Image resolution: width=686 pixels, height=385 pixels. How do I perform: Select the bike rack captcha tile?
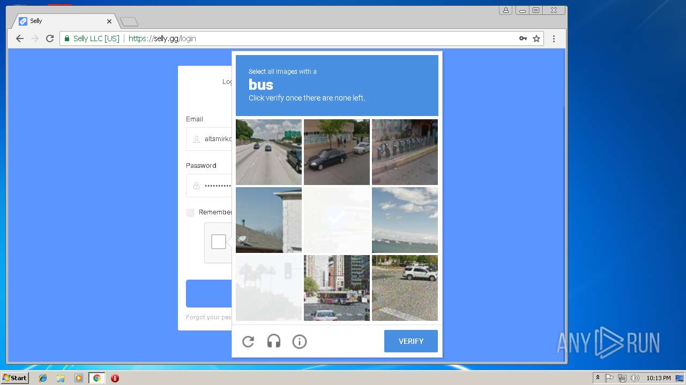(x=405, y=152)
